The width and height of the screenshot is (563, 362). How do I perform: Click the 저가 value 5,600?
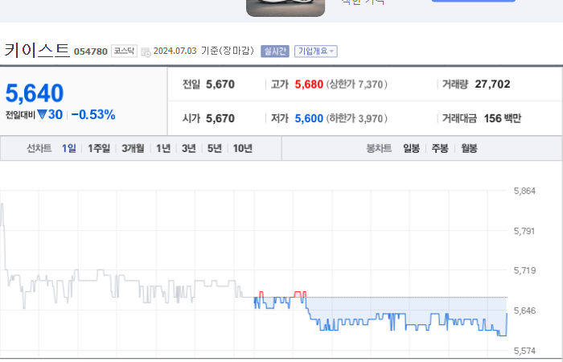309,118
